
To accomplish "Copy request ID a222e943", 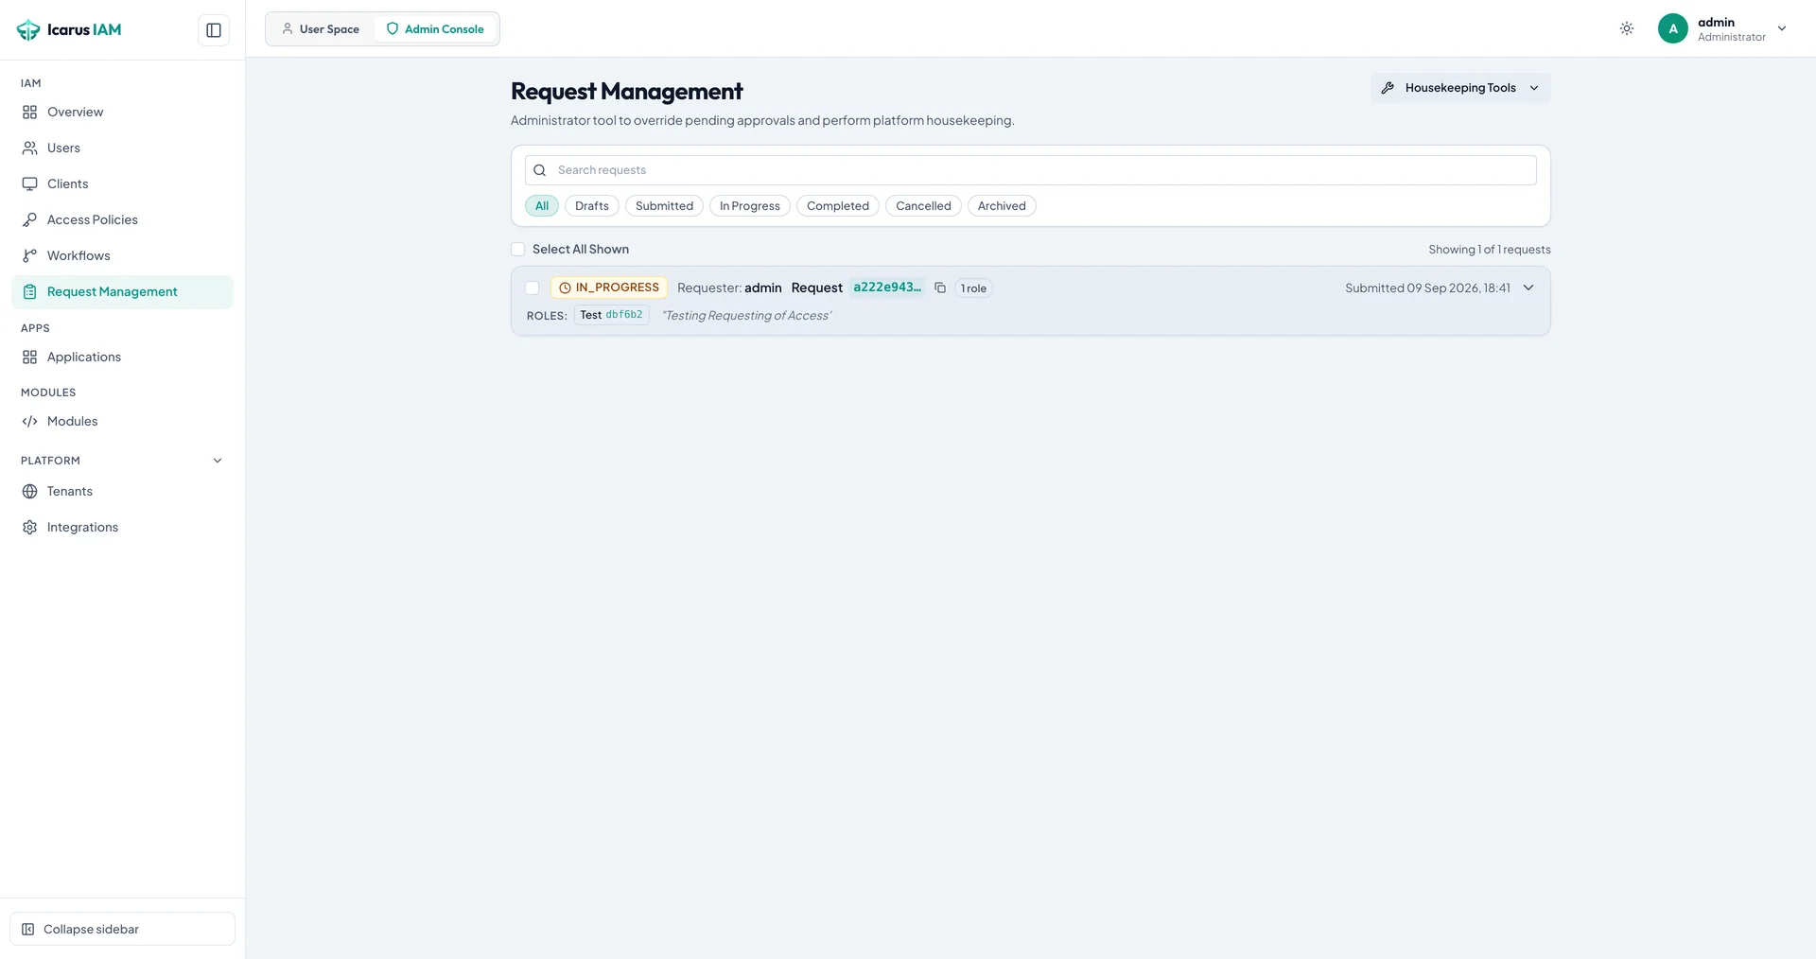I will (940, 288).
